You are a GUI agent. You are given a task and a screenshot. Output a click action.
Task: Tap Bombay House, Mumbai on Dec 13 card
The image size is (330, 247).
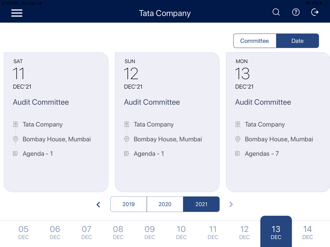click(279, 139)
